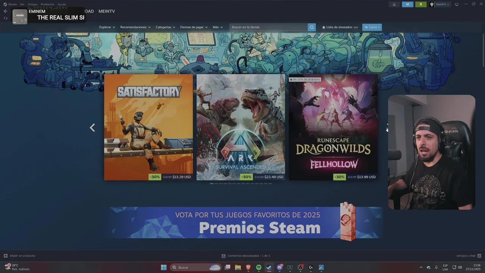Open the Steam menu
Viewport: 485px width, 273px height.
click(13, 4)
